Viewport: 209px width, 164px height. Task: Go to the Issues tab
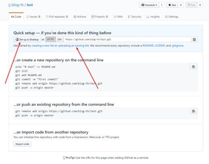click(33, 17)
